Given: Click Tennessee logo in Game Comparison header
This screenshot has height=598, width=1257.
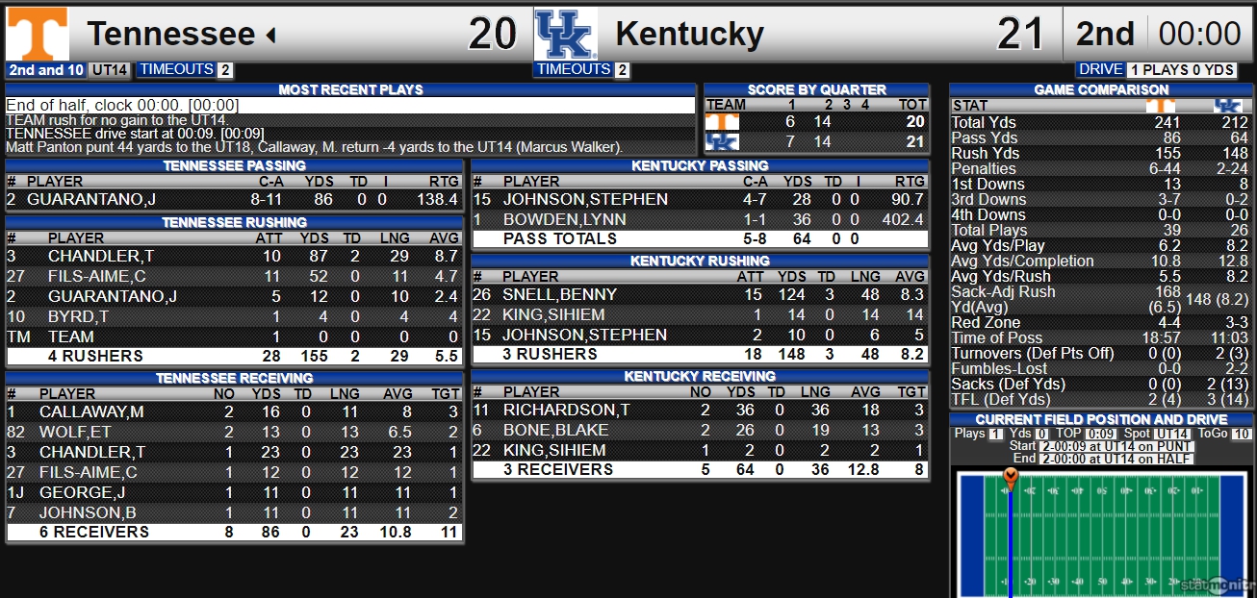Looking at the screenshot, I should click(1162, 106).
